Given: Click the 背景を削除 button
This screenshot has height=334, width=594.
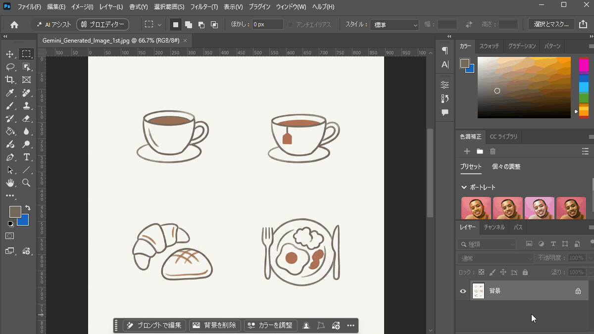Looking at the screenshot, I should (x=215, y=325).
